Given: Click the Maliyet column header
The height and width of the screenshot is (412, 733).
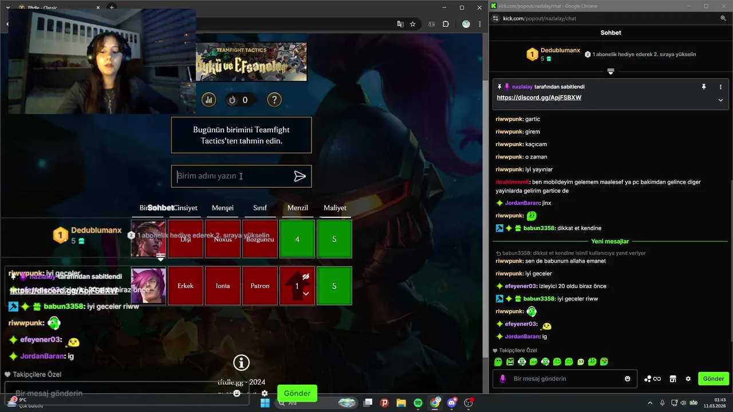Looking at the screenshot, I should click(x=334, y=208).
